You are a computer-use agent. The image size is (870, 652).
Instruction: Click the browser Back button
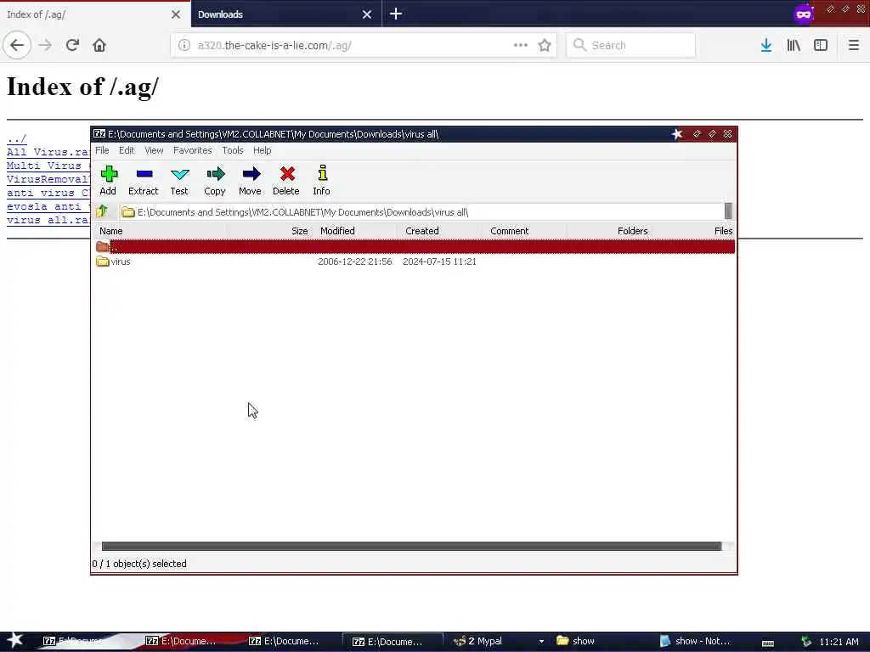17,45
